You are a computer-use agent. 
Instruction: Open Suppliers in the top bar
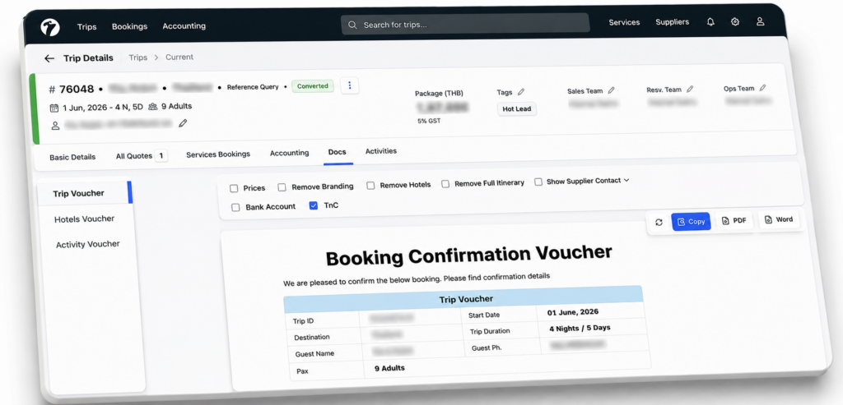click(672, 22)
